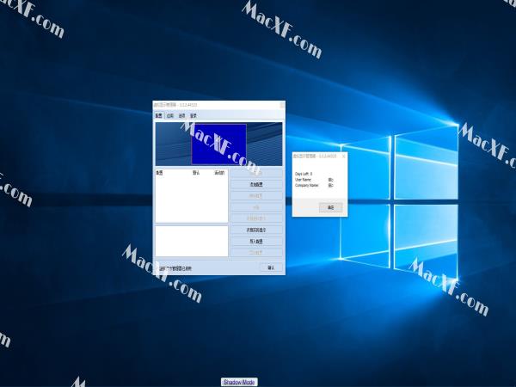Open the fourth tab in the tab row
The image size is (516, 387).
[x=193, y=115]
